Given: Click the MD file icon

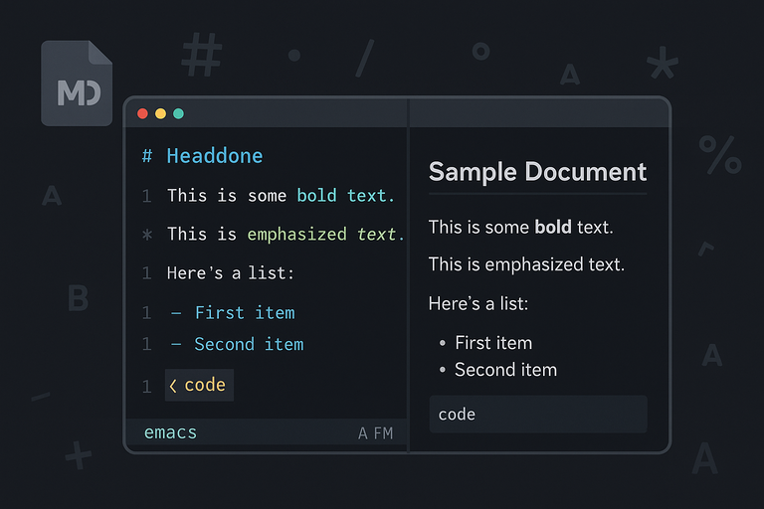Looking at the screenshot, I should (x=77, y=84).
